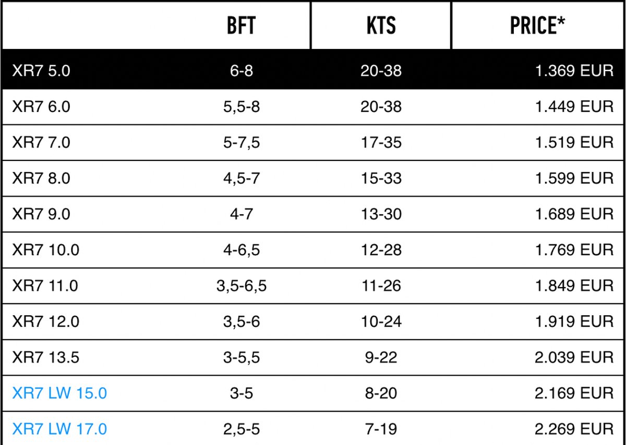Select the XR7 12.0 model name
Image resolution: width=626 pixels, height=445 pixels.
pos(46,322)
